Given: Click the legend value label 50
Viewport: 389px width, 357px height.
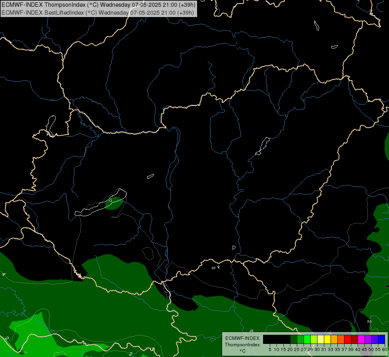Looking at the screenshot, I should click(x=371, y=349).
